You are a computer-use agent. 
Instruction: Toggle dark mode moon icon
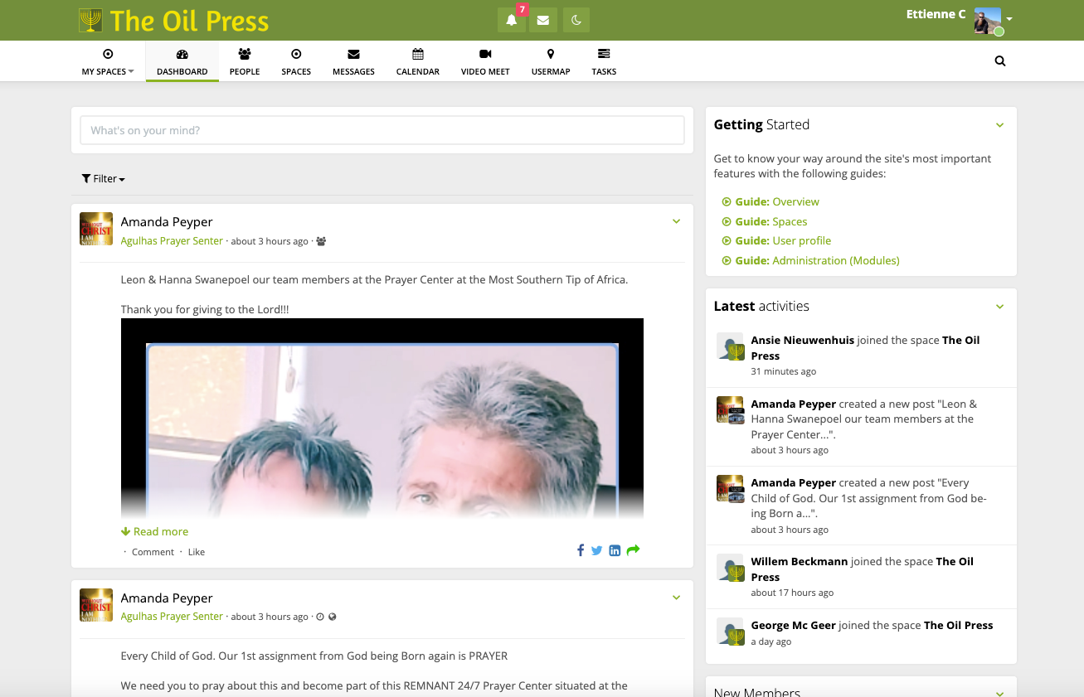(x=576, y=20)
